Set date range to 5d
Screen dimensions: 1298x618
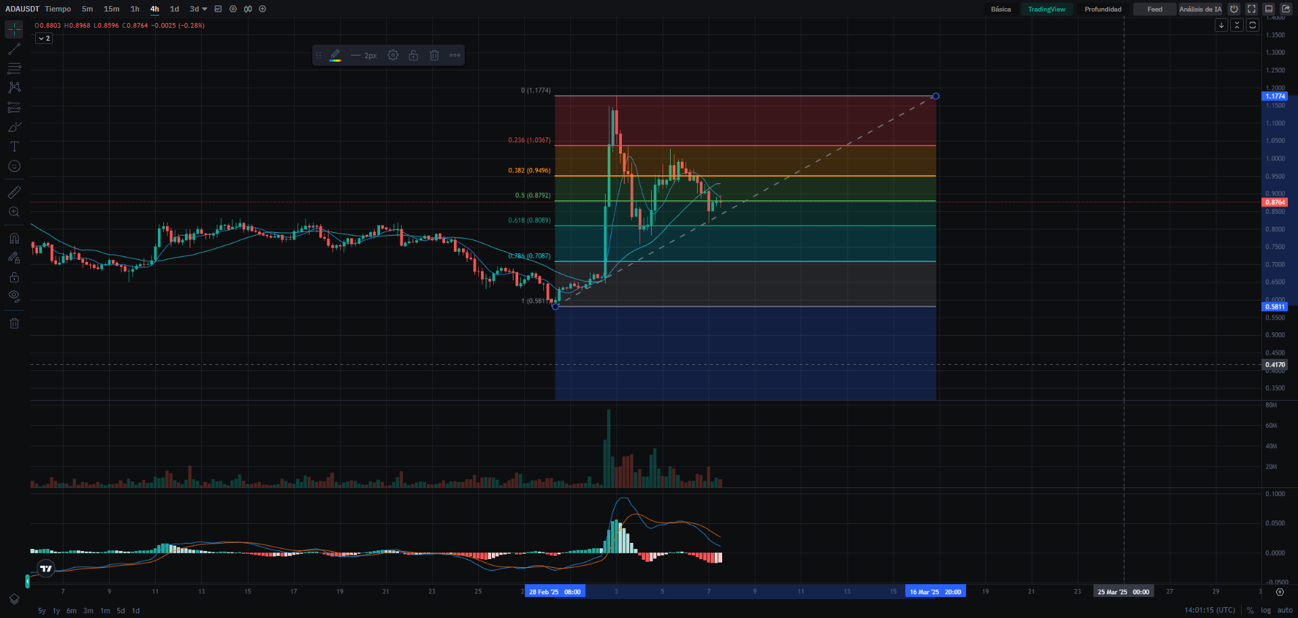(121, 611)
